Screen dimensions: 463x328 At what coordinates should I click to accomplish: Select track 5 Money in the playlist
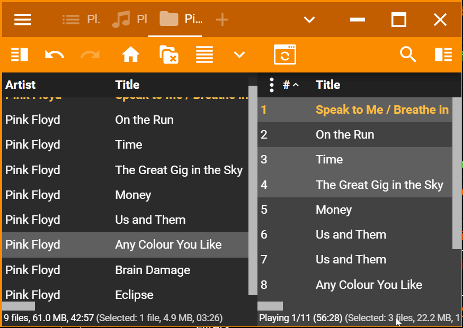(334, 209)
